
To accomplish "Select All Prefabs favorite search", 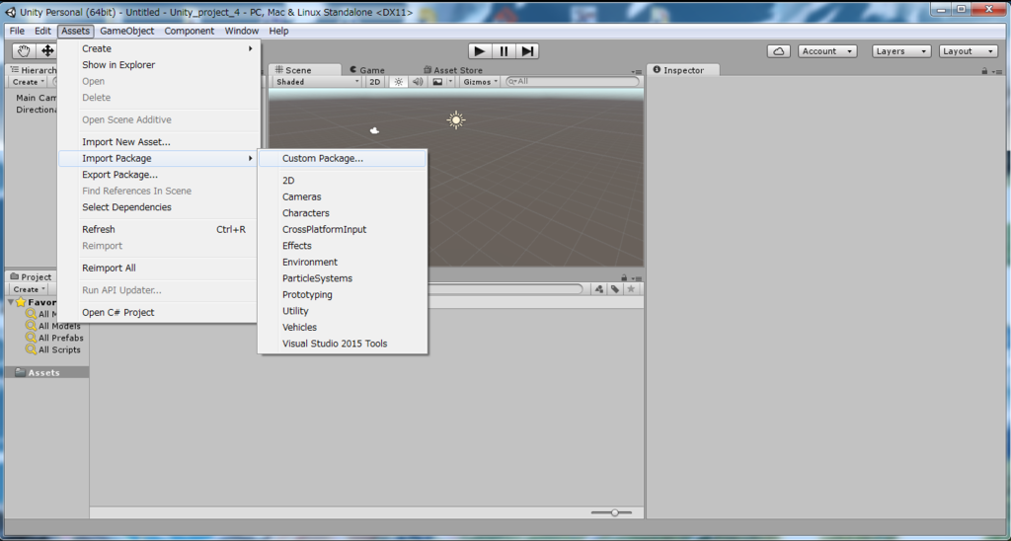I will 55,338.
